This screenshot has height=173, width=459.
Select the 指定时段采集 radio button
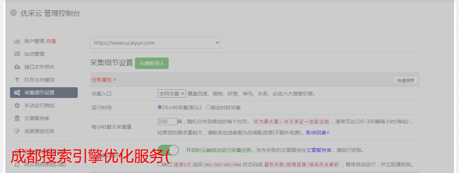pyautogui.click(x=208, y=107)
